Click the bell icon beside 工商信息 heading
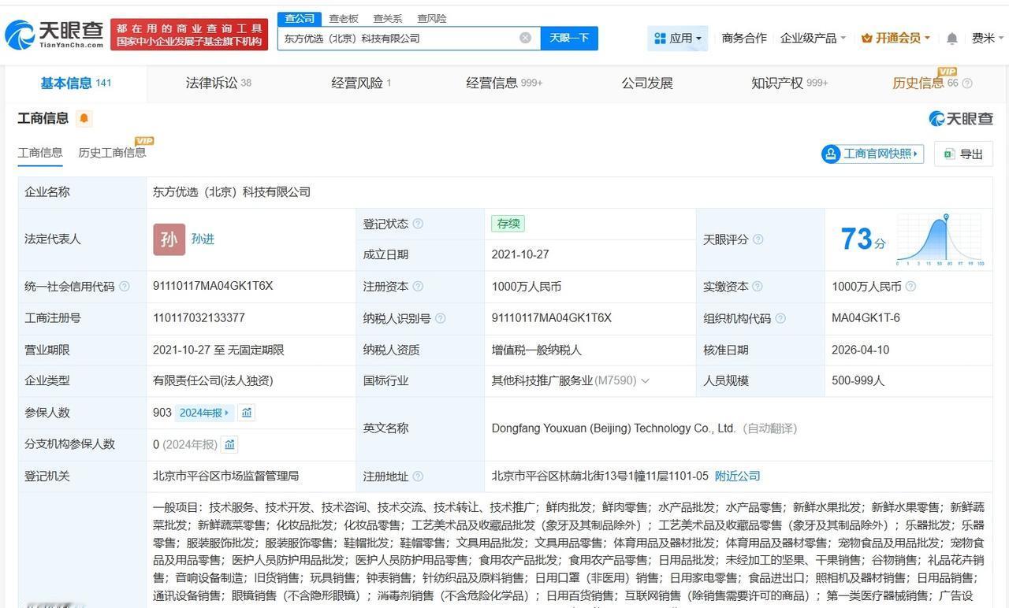The height and width of the screenshot is (608, 1009). (x=84, y=118)
